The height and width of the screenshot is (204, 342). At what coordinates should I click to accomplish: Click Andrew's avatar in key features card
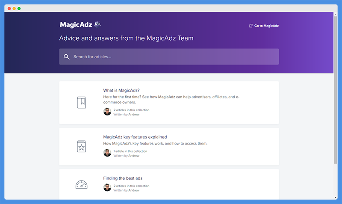click(107, 153)
